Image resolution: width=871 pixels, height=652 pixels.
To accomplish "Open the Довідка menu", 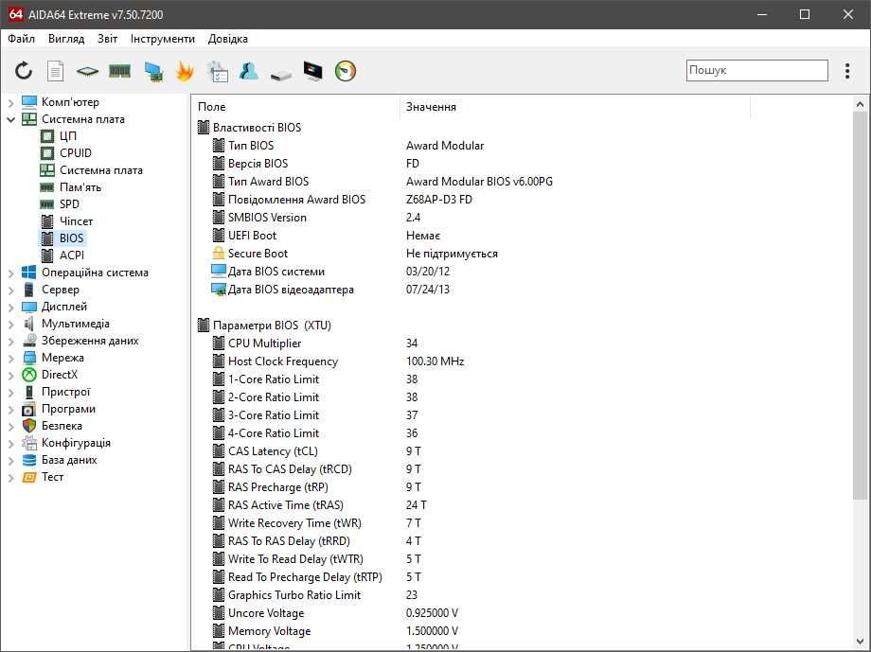I will (x=228, y=38).
